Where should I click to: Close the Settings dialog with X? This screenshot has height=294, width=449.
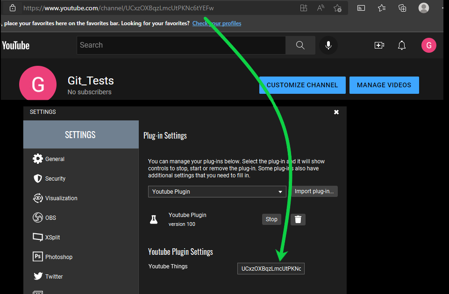pyautogui.click(x=336, y=112)
